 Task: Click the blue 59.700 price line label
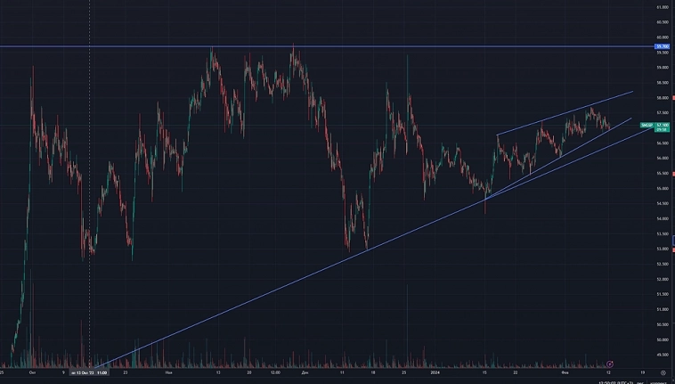coord(662,45)
